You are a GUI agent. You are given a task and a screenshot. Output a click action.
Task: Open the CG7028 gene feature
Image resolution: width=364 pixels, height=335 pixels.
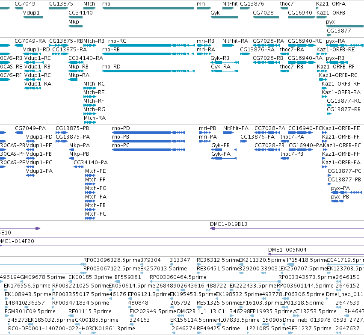click(266, 17)
